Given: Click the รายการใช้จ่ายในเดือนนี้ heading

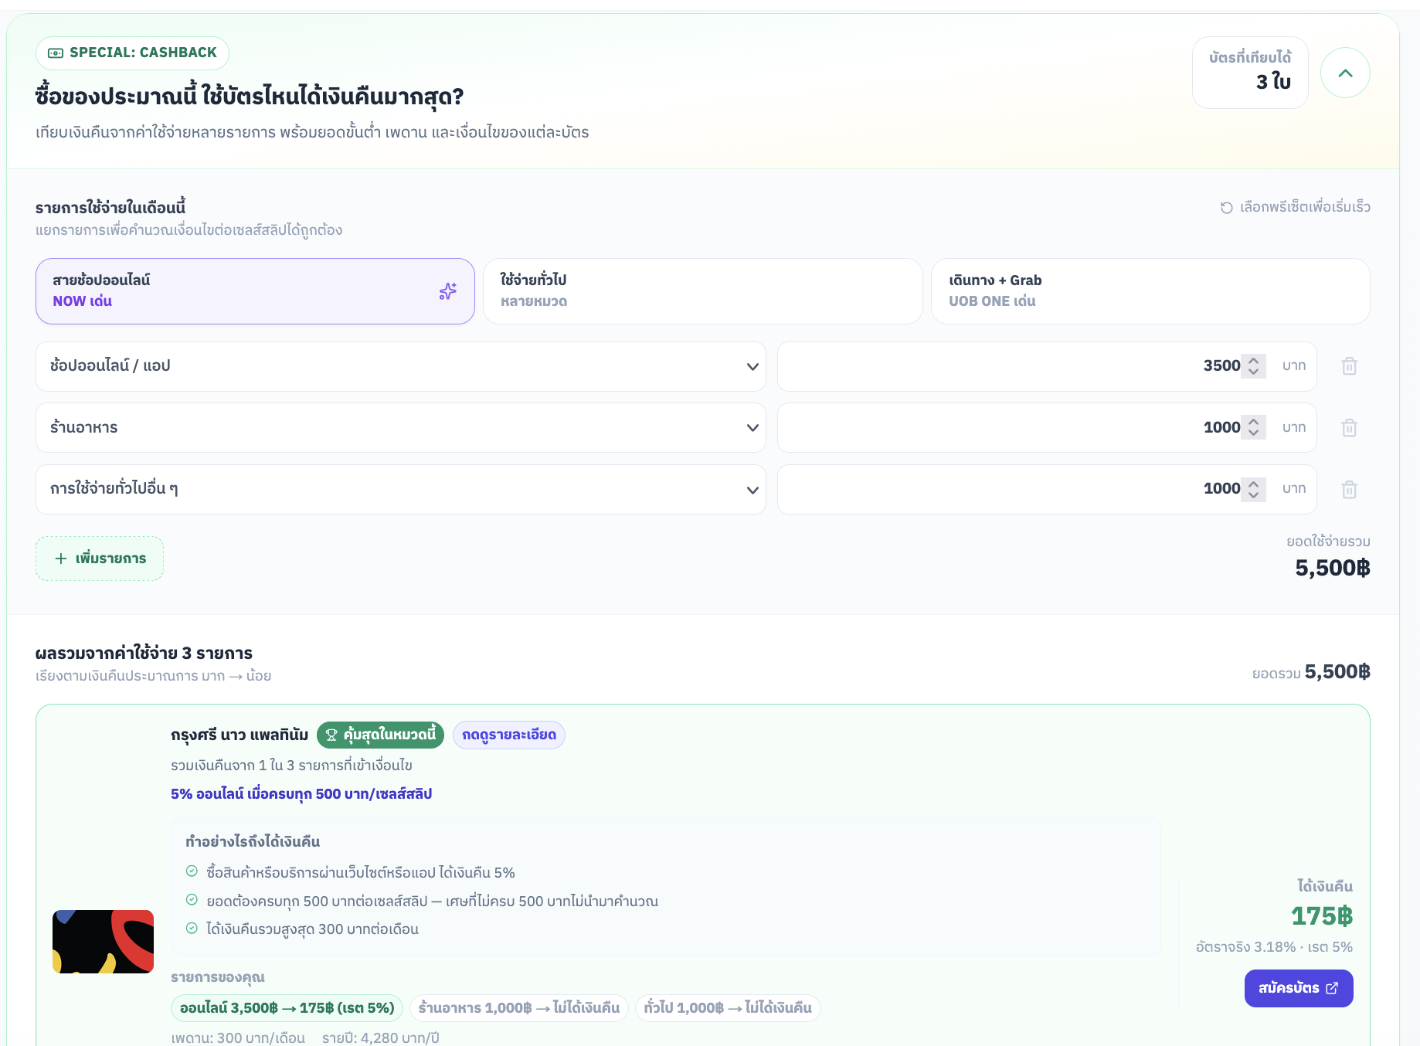Looking at the screenshot, I should 110,207.
